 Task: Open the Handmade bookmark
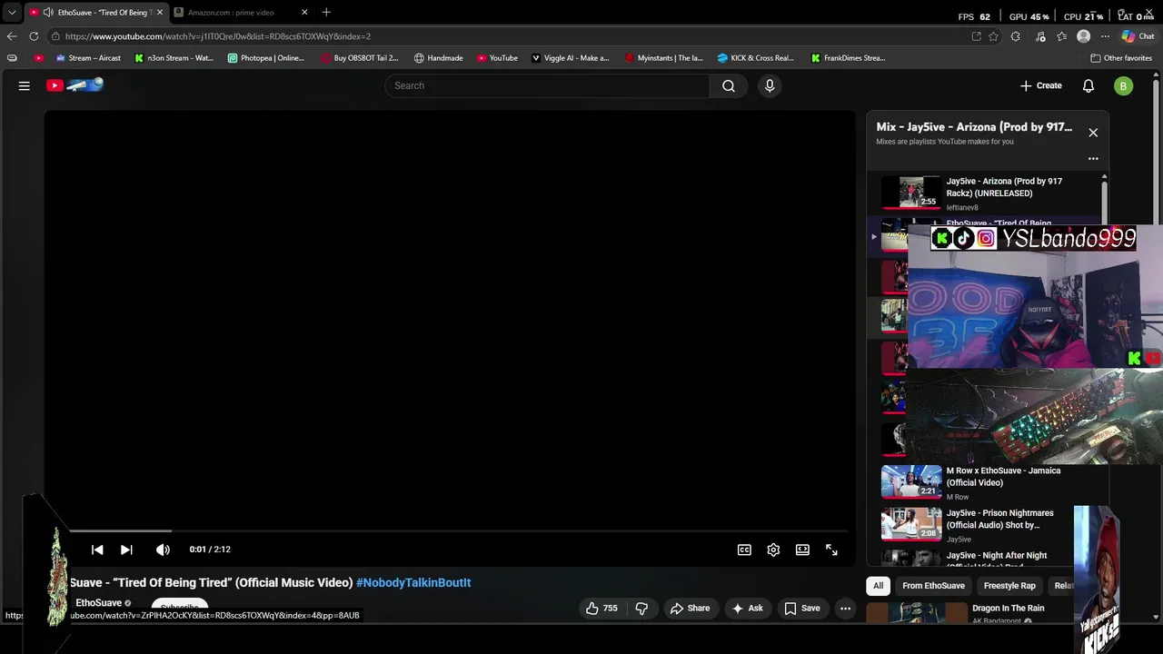(439, 58)
